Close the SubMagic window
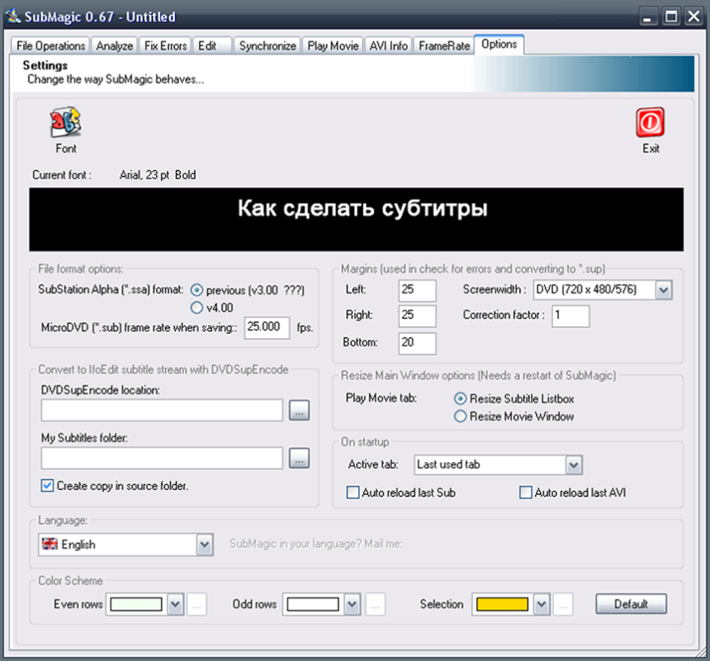710x661 pixels. tap(693, 17)
